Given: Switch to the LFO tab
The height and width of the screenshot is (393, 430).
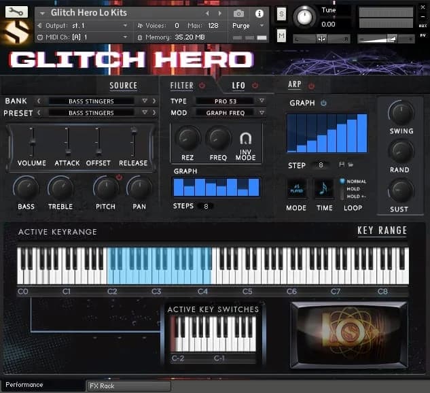Looking at the screenshot, I should tap(238, 86).
